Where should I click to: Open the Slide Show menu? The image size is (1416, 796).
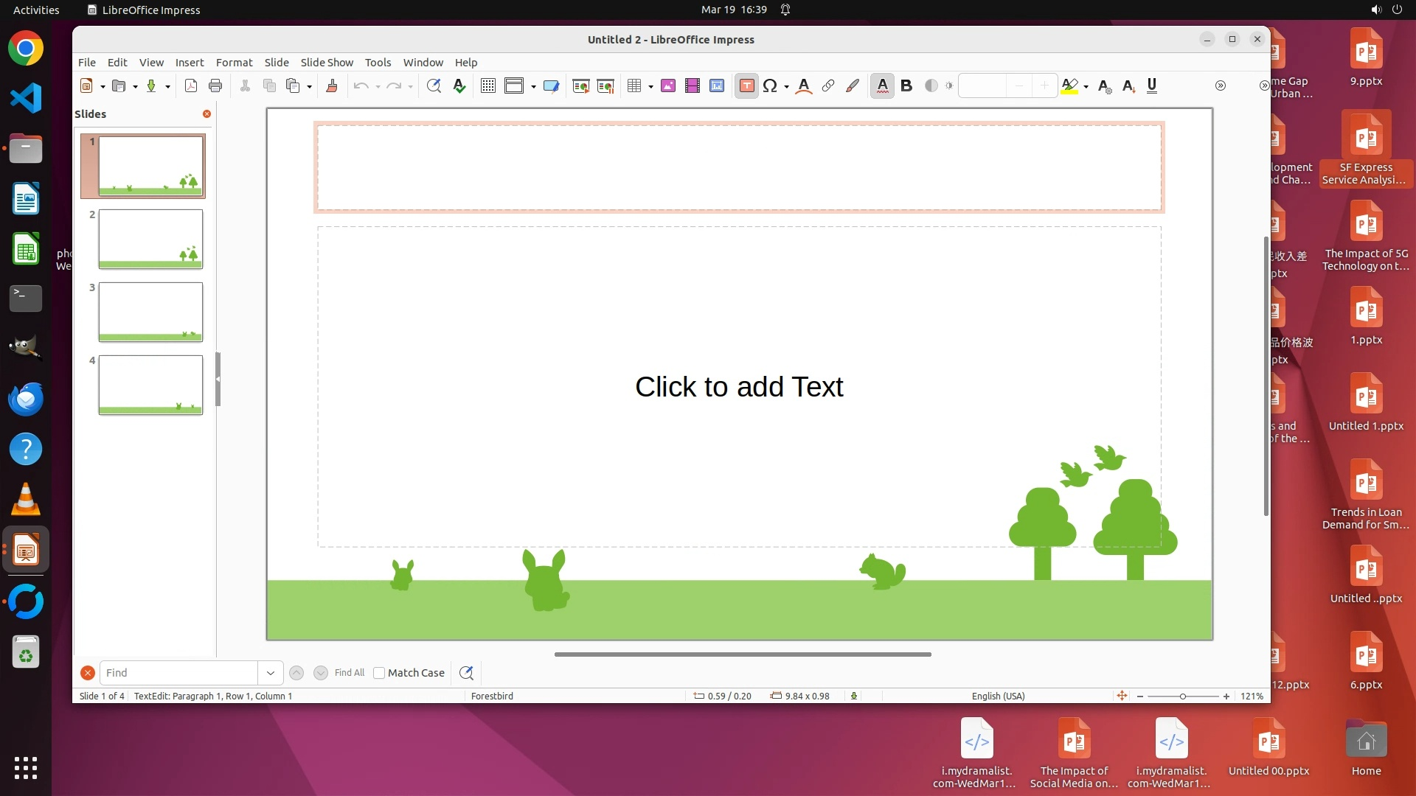tap(326, 63)
